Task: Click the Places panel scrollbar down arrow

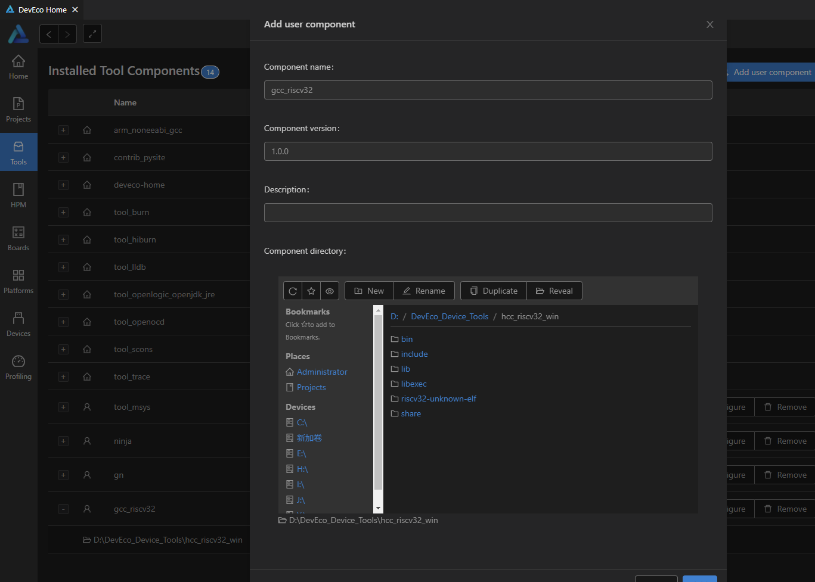Action: point(378,508)
